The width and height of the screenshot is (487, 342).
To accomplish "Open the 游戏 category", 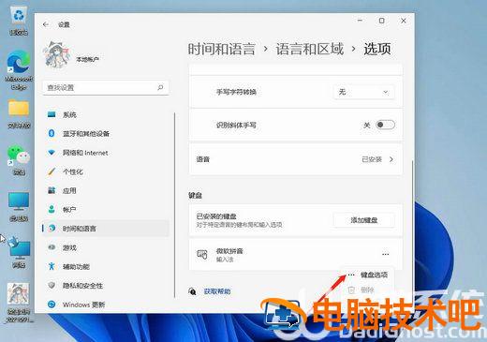I will pos(106,247).
